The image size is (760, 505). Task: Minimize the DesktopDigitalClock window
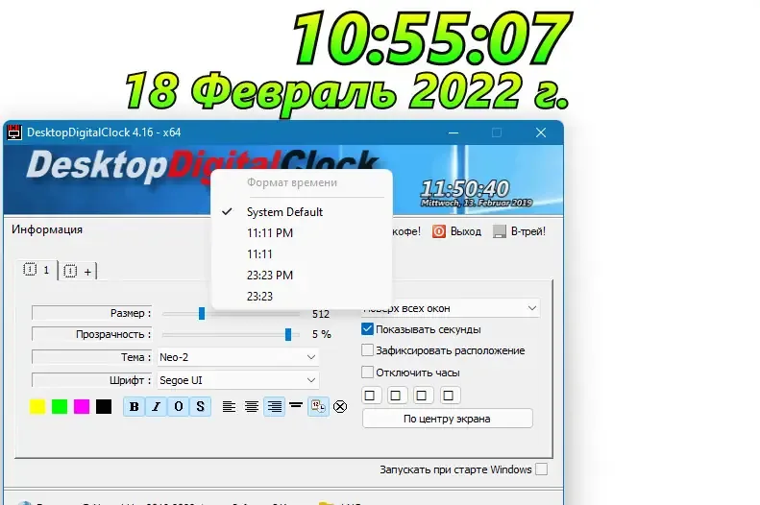pos(454,132)
